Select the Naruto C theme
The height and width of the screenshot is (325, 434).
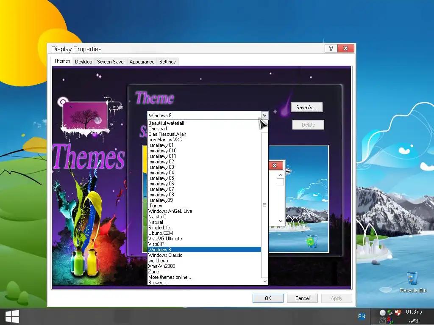[205, 217]
